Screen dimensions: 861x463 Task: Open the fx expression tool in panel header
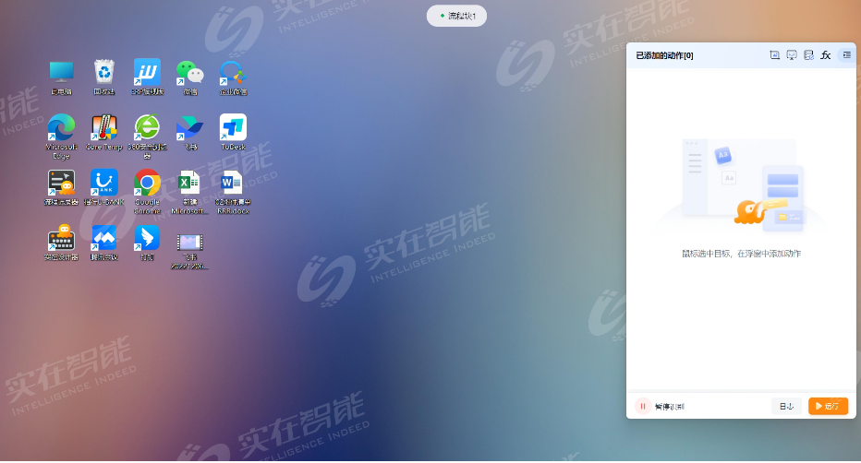(825, 54)
